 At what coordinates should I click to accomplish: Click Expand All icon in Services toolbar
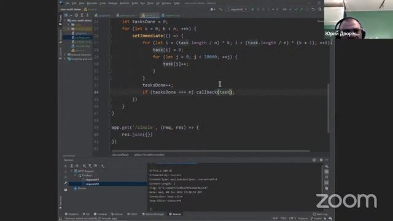(71, 166)
